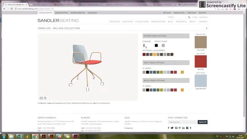Reload the page with the refresh icon
This screenshot has width=247, height=139.
pyautogui.click(x=12, y=9)
